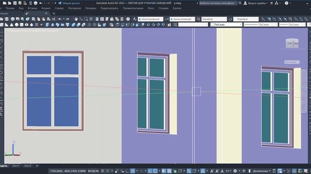Viewport: 311px width, 174px height.
Task: Toggle polar tracking in status bar
Action: 133,171
